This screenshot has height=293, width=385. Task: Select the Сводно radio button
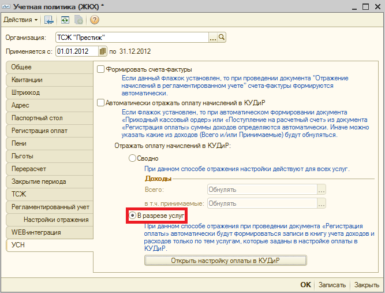132,158
